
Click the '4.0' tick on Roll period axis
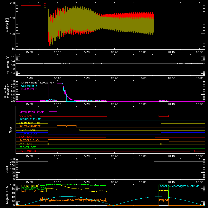tap(13, 65)
